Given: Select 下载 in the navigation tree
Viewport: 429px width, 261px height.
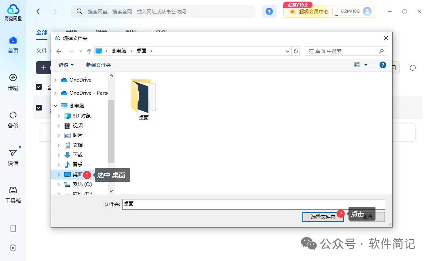Looking at the screenshot, I should pyautogui.click(x=78, y=155).
